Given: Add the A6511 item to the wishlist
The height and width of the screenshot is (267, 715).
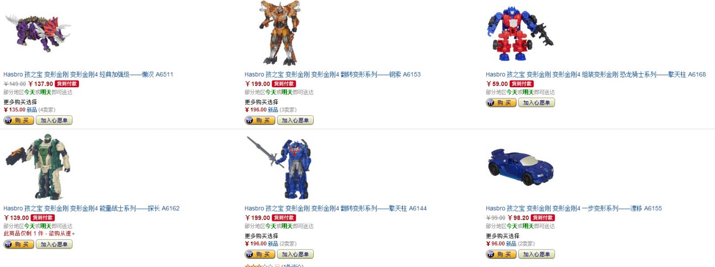Looking at the screenshot, I should [x=54, y=120].
